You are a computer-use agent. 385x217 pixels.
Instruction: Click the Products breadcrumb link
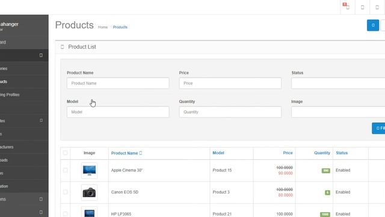point(120,27)
